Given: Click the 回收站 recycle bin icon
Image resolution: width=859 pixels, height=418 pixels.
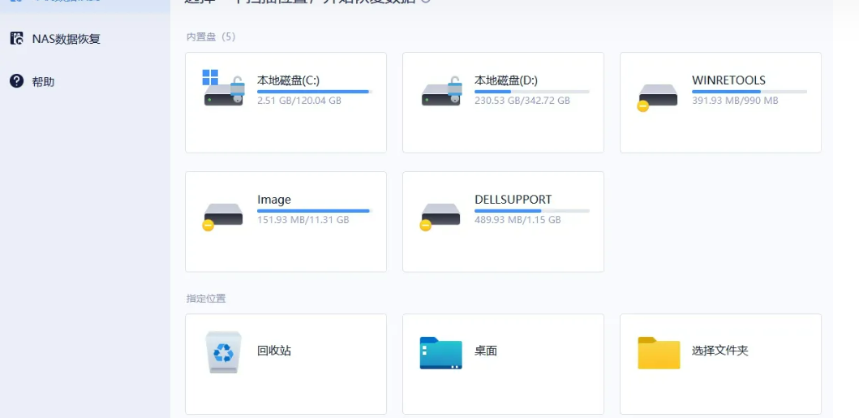Looking at the screenshot, I should click(223, 352).
